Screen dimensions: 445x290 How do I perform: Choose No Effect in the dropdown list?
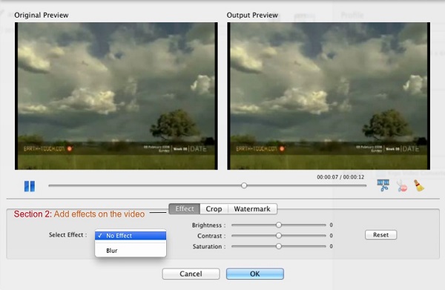131,236
